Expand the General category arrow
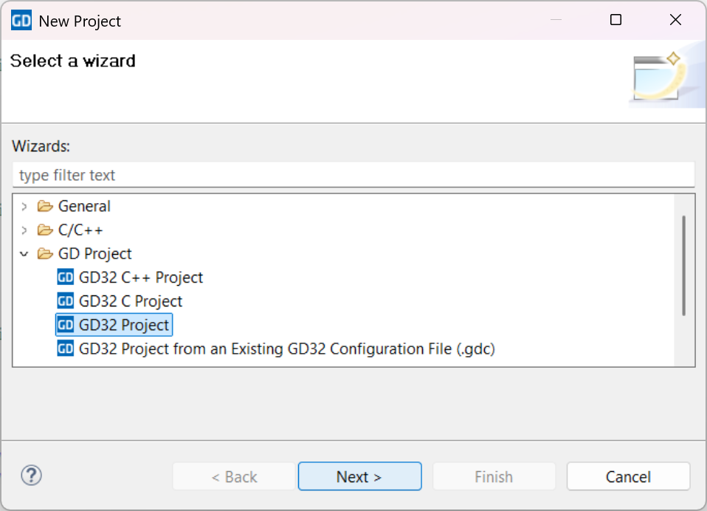Image resolution: width=707 pixels, height=511 pixels. click(24, 207)
